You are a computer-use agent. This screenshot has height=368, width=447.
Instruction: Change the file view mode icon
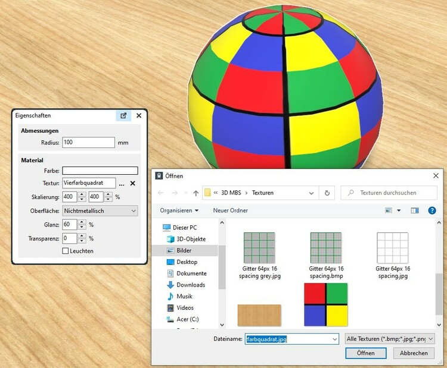click(388, 210)
